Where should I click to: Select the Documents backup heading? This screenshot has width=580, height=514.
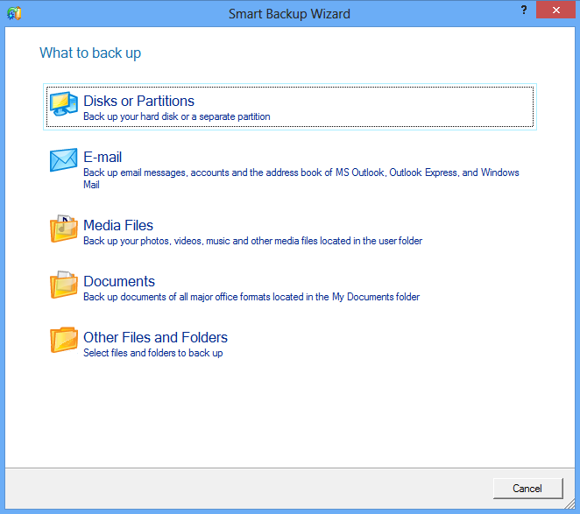(119, 281)
